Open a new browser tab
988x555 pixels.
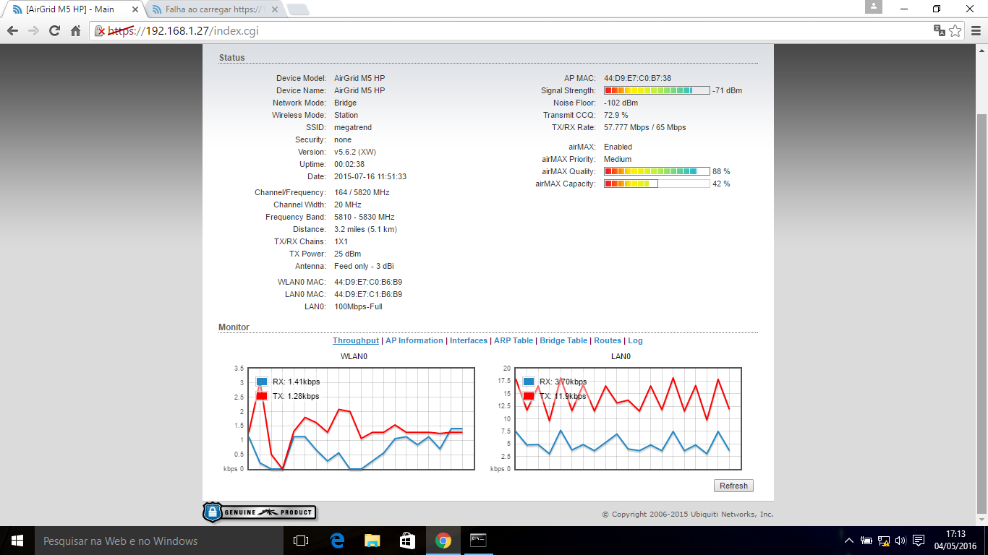click(x=297, y=9)
